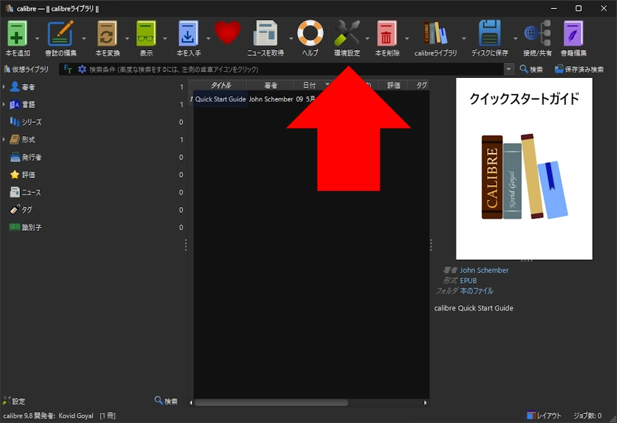Open the calibreライブラリ library icon
The width and height of the screenshot is (617, 423).
pyautogui.click(x=435, y=33)
